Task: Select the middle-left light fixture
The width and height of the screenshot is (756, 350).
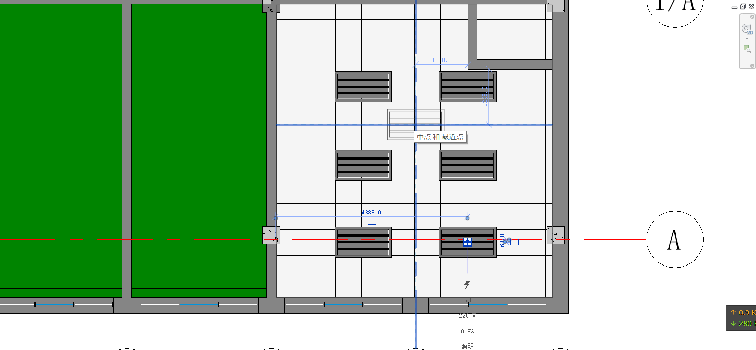Action: (363, 165)
